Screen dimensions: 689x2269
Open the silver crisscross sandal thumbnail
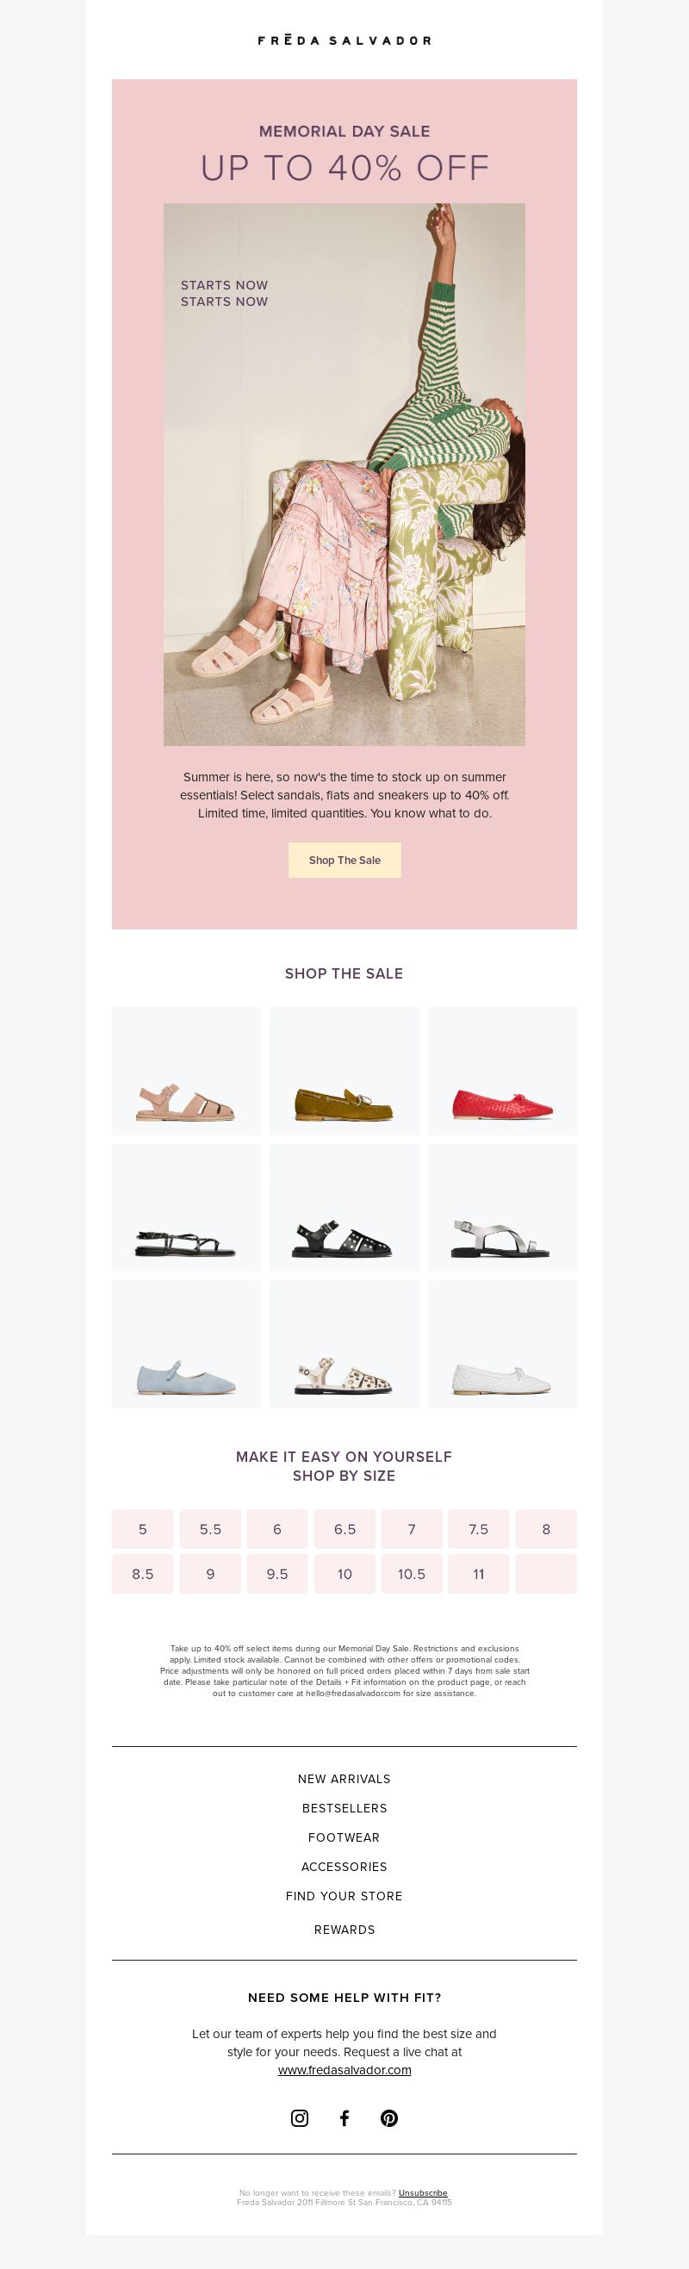[502, 1208]
